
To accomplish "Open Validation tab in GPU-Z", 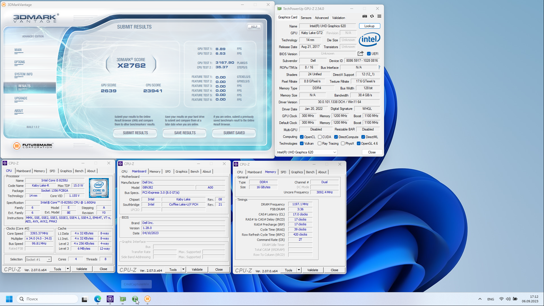I will pos(338,18).
